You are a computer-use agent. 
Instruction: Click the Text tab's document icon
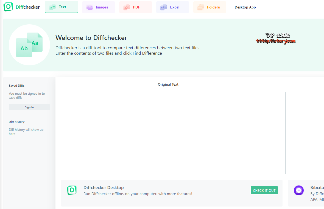[x=52, y=7]
